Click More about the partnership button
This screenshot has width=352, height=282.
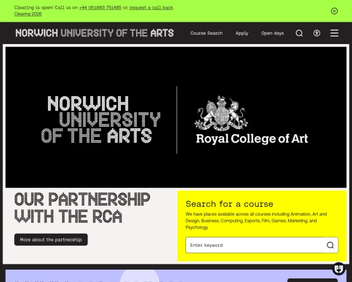click(51, 240)
